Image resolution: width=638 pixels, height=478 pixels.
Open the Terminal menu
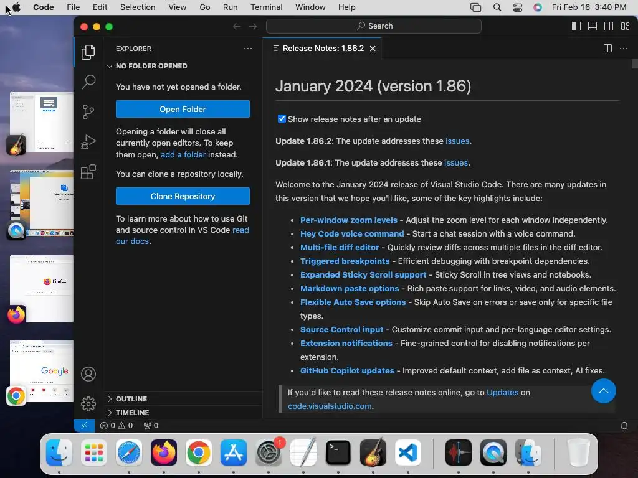point(267,7)
